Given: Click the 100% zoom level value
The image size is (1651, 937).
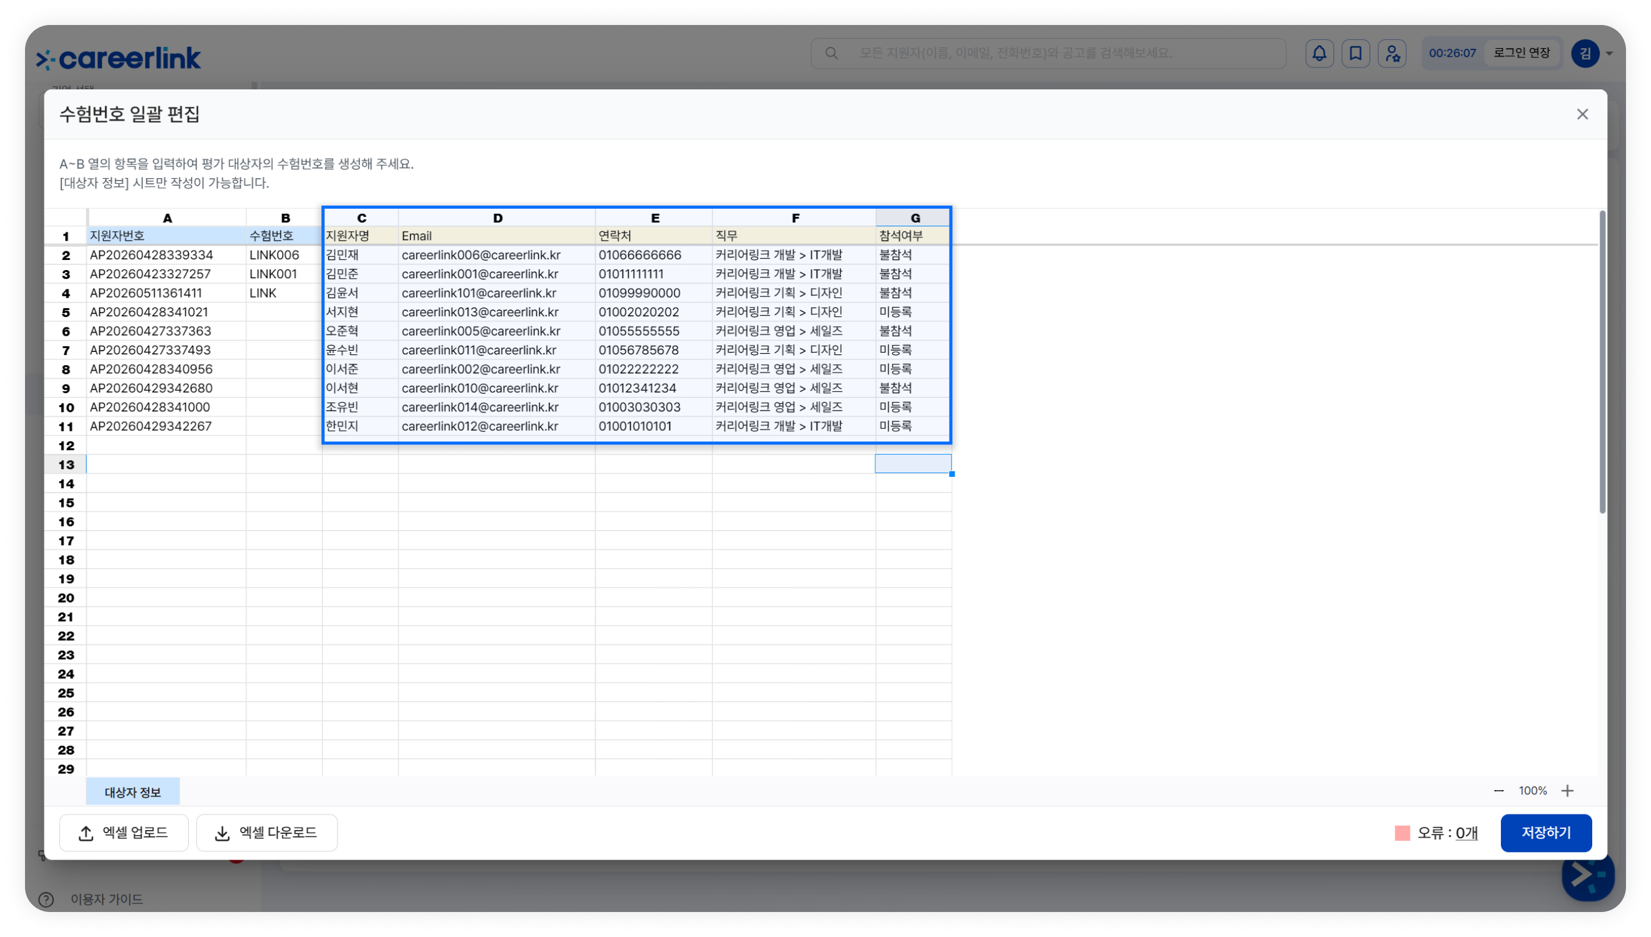Looking at the screenshot, I should [1533, 791].
